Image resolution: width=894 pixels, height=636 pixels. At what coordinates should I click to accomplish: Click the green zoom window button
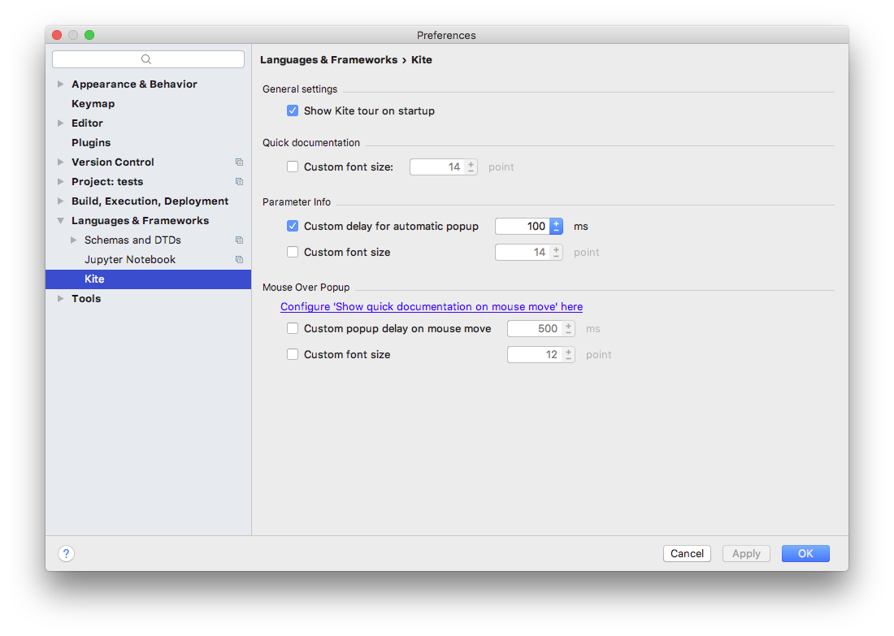[x=89, y=35]
